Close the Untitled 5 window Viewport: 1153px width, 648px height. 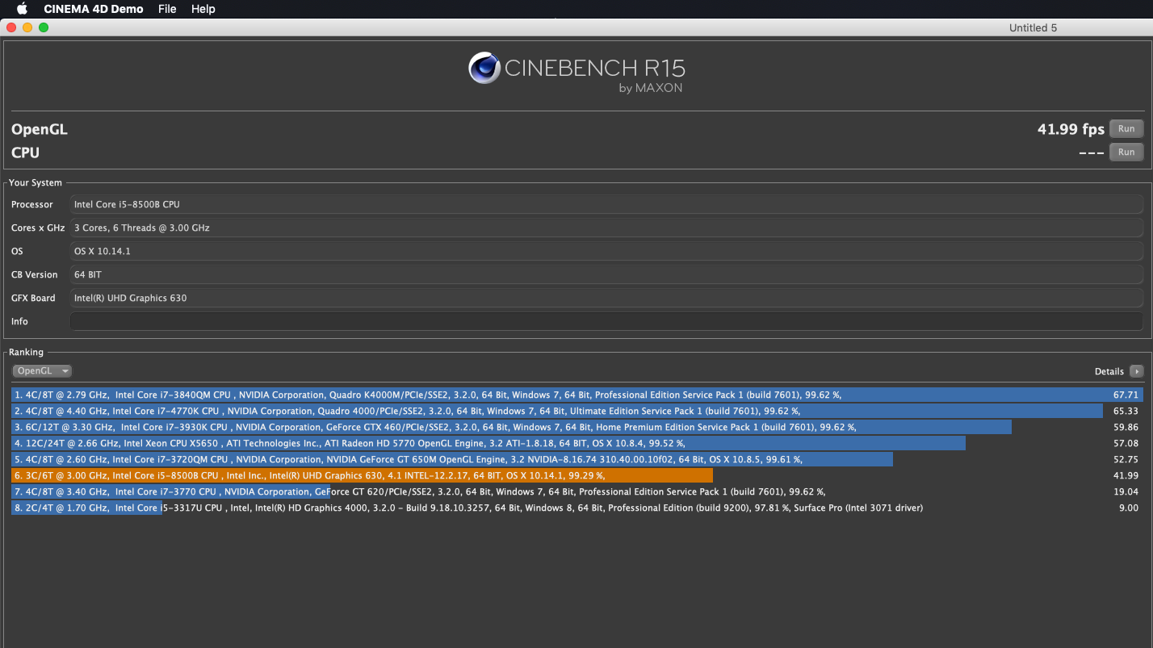point(11,27)
